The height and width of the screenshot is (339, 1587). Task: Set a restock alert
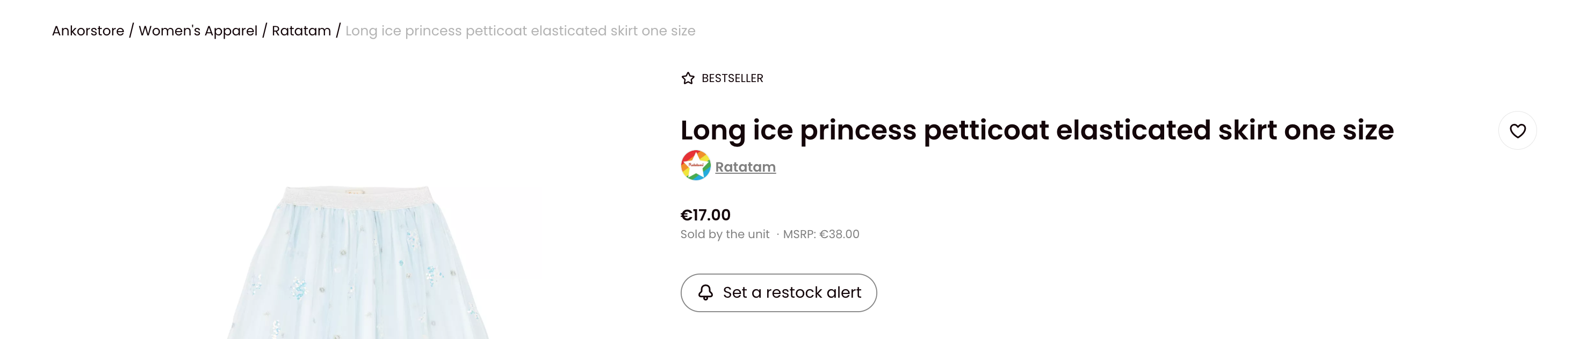778,292
